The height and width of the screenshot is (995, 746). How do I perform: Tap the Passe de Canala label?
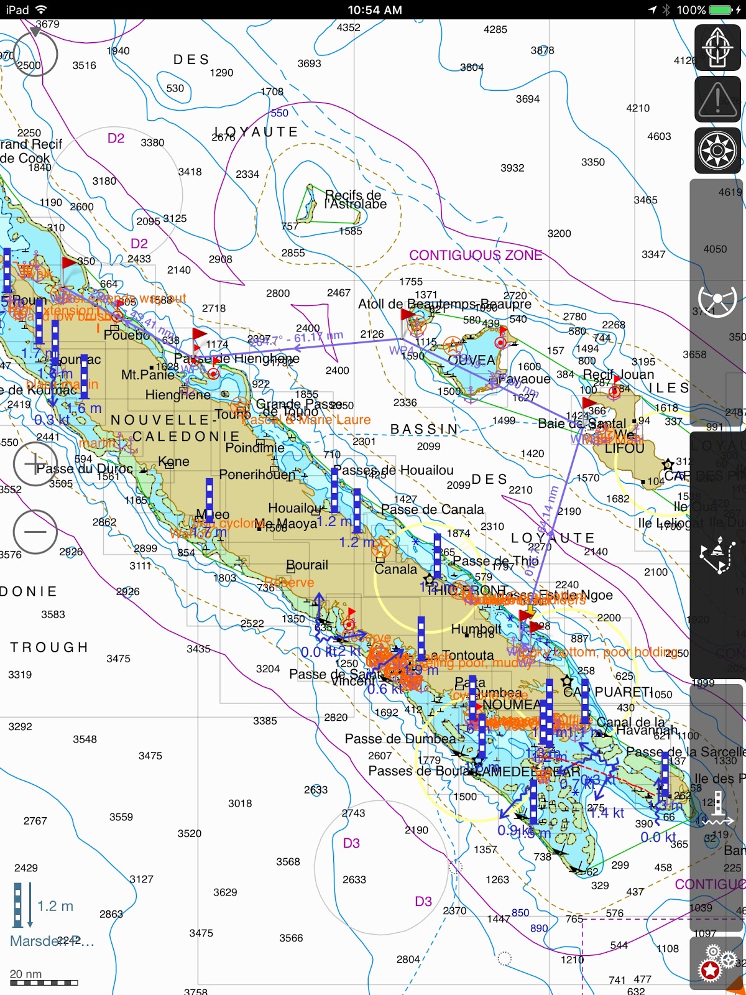tap(432, 509)
